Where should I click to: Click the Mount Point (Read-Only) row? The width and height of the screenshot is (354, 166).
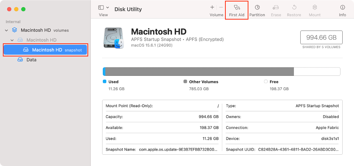(x=162, y=106)
